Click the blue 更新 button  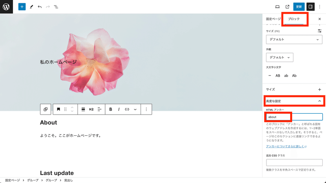[299, 7]
